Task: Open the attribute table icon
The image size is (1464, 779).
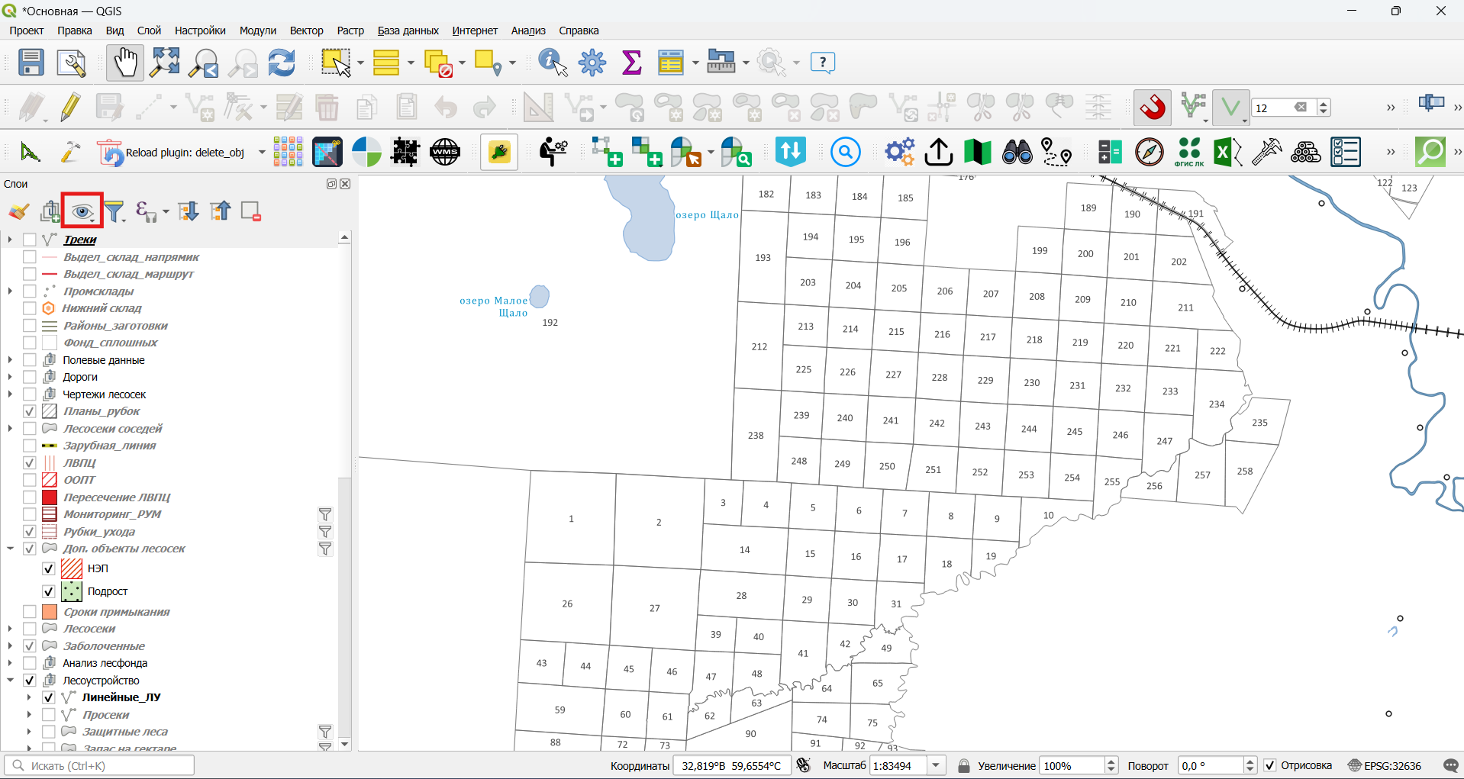Action: (x=670, y=63)
